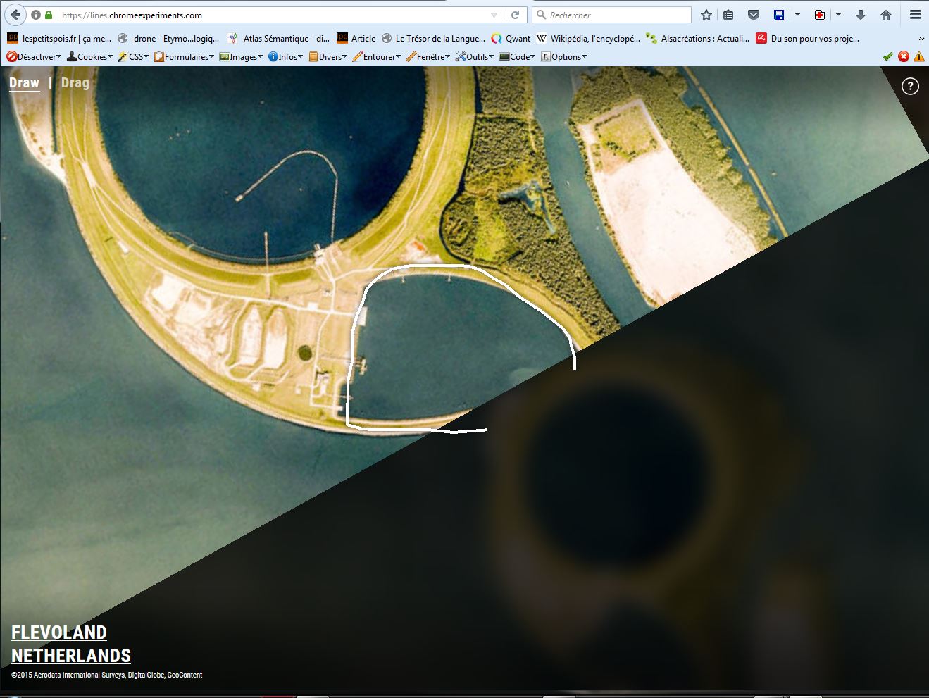The image size is (929, 698).
Task: Bookmark this page with the star icon
Action: click(706, 15)
